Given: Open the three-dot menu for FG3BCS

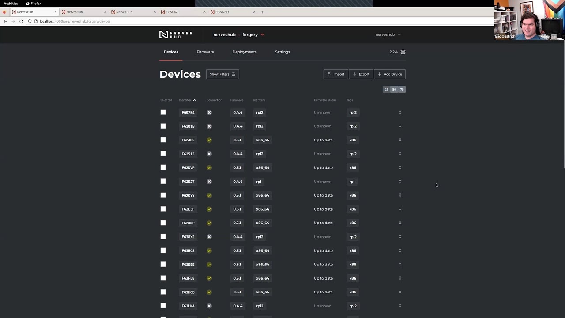Looking at the screenshot, I should click(x=400, y=250).
